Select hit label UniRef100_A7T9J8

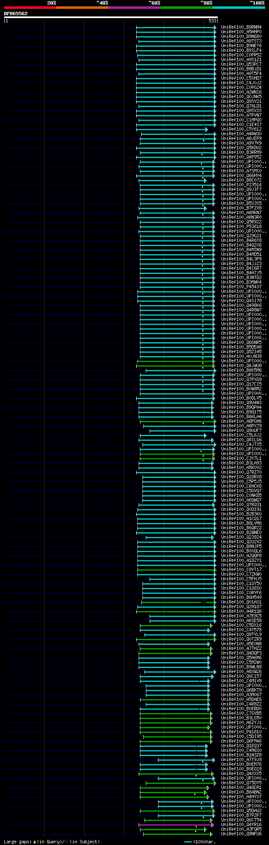(241, 760)
